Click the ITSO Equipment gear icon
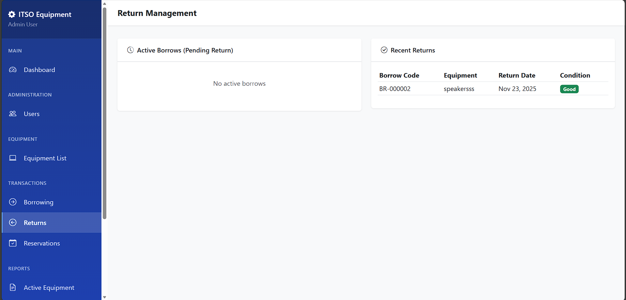The image size is (626, 300). (x=12, y=14)
